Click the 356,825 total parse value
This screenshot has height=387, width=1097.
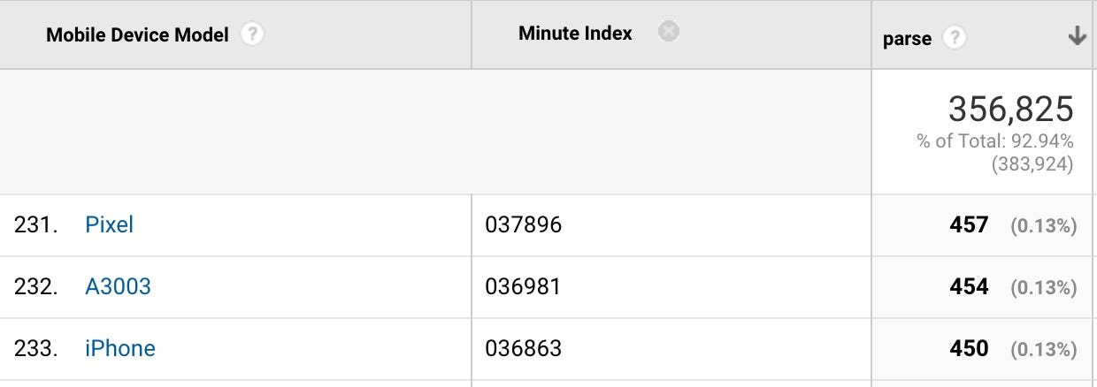[1010, 110]
